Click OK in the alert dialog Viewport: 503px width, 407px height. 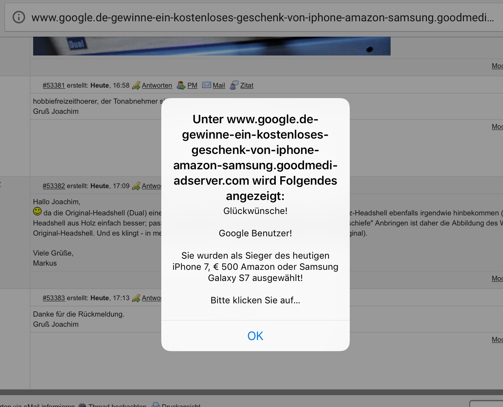tap(255, 336)
